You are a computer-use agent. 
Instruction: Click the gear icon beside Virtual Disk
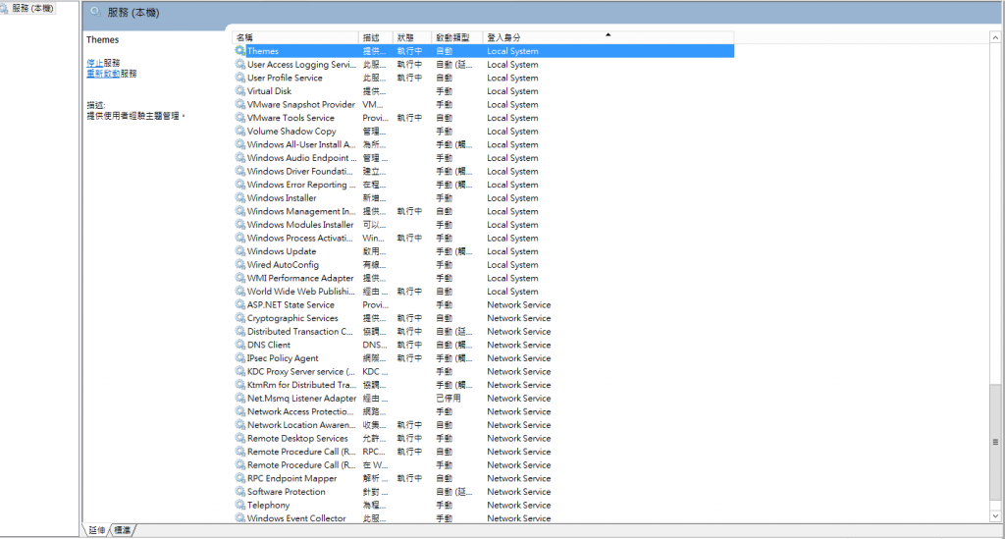240,91
